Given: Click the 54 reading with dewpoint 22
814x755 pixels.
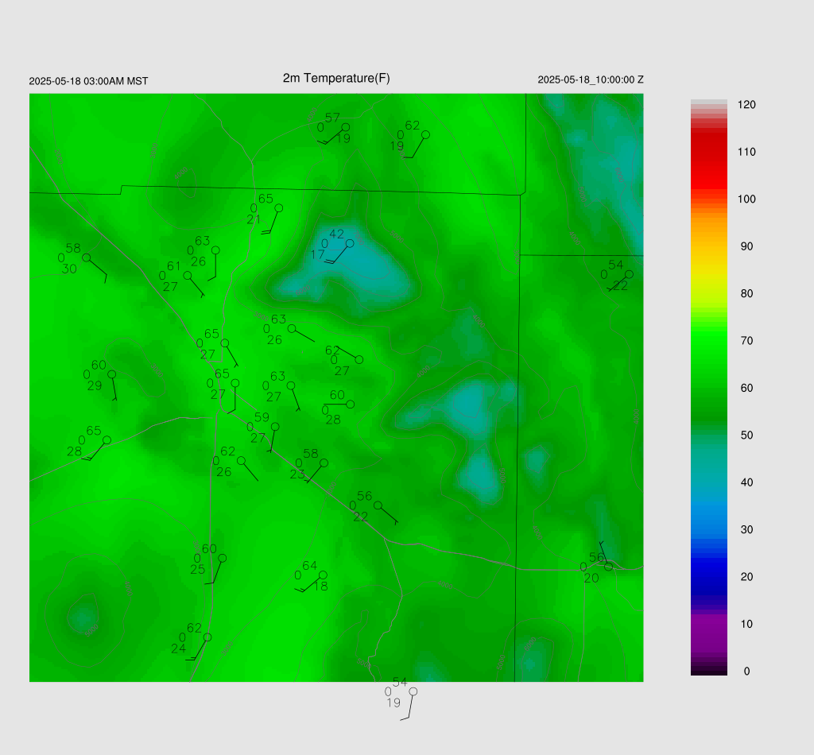Looking at the screenshot, I should [x=616, y=265].
